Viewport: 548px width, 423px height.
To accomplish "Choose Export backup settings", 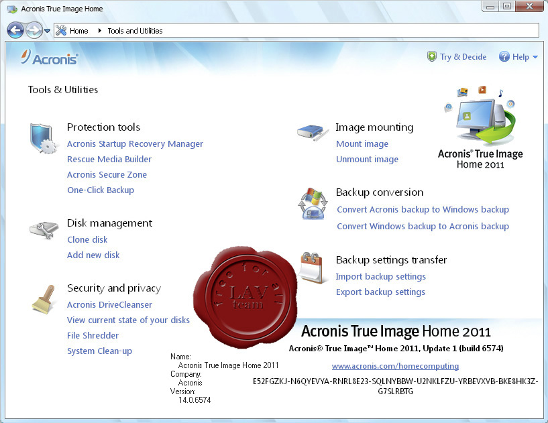I will (380, 292).
